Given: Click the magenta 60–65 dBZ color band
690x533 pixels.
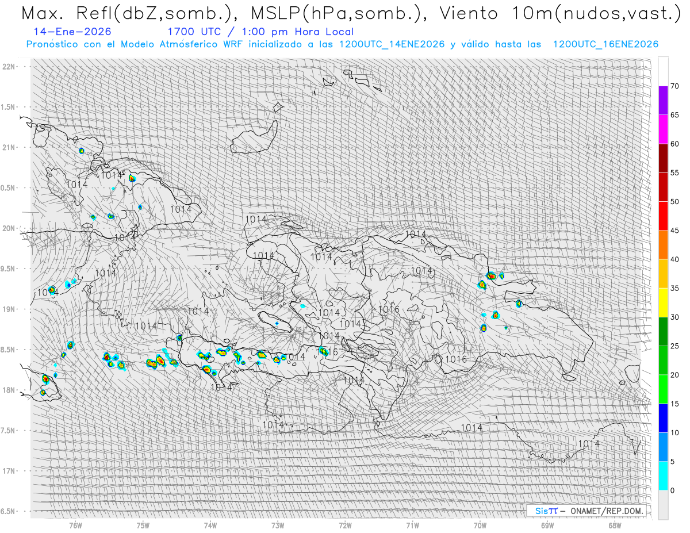Looking at the screenshot, I should pos(663,129).
